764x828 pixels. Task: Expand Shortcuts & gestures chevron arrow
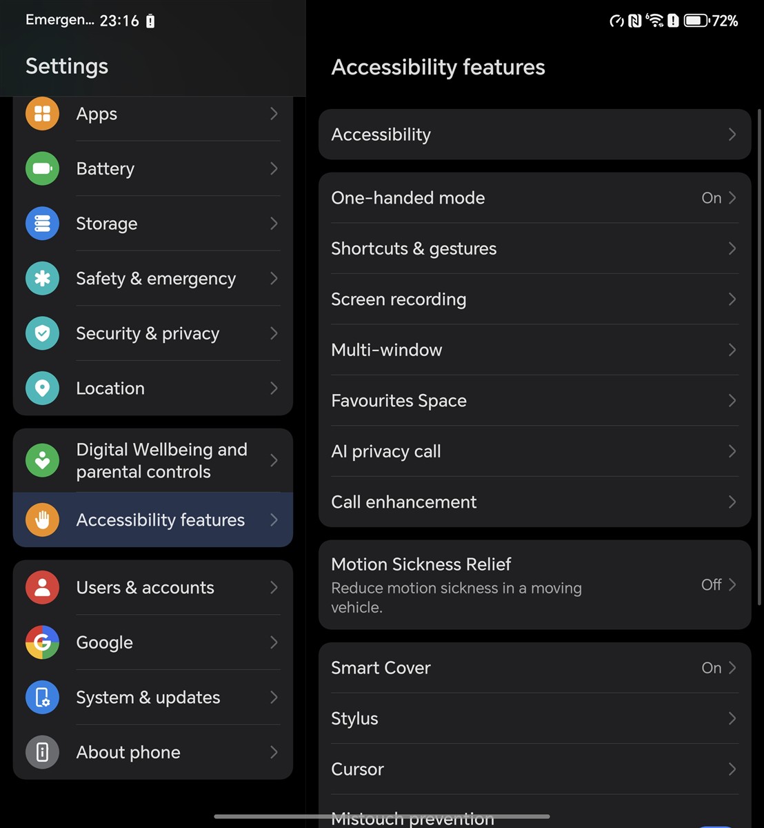[732, 248]
